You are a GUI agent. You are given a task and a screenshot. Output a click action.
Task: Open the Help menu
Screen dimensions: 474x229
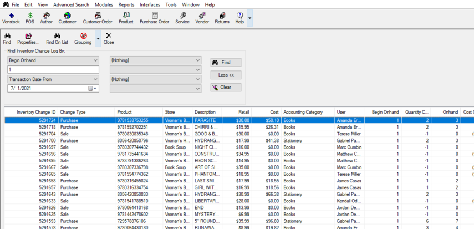210,4
